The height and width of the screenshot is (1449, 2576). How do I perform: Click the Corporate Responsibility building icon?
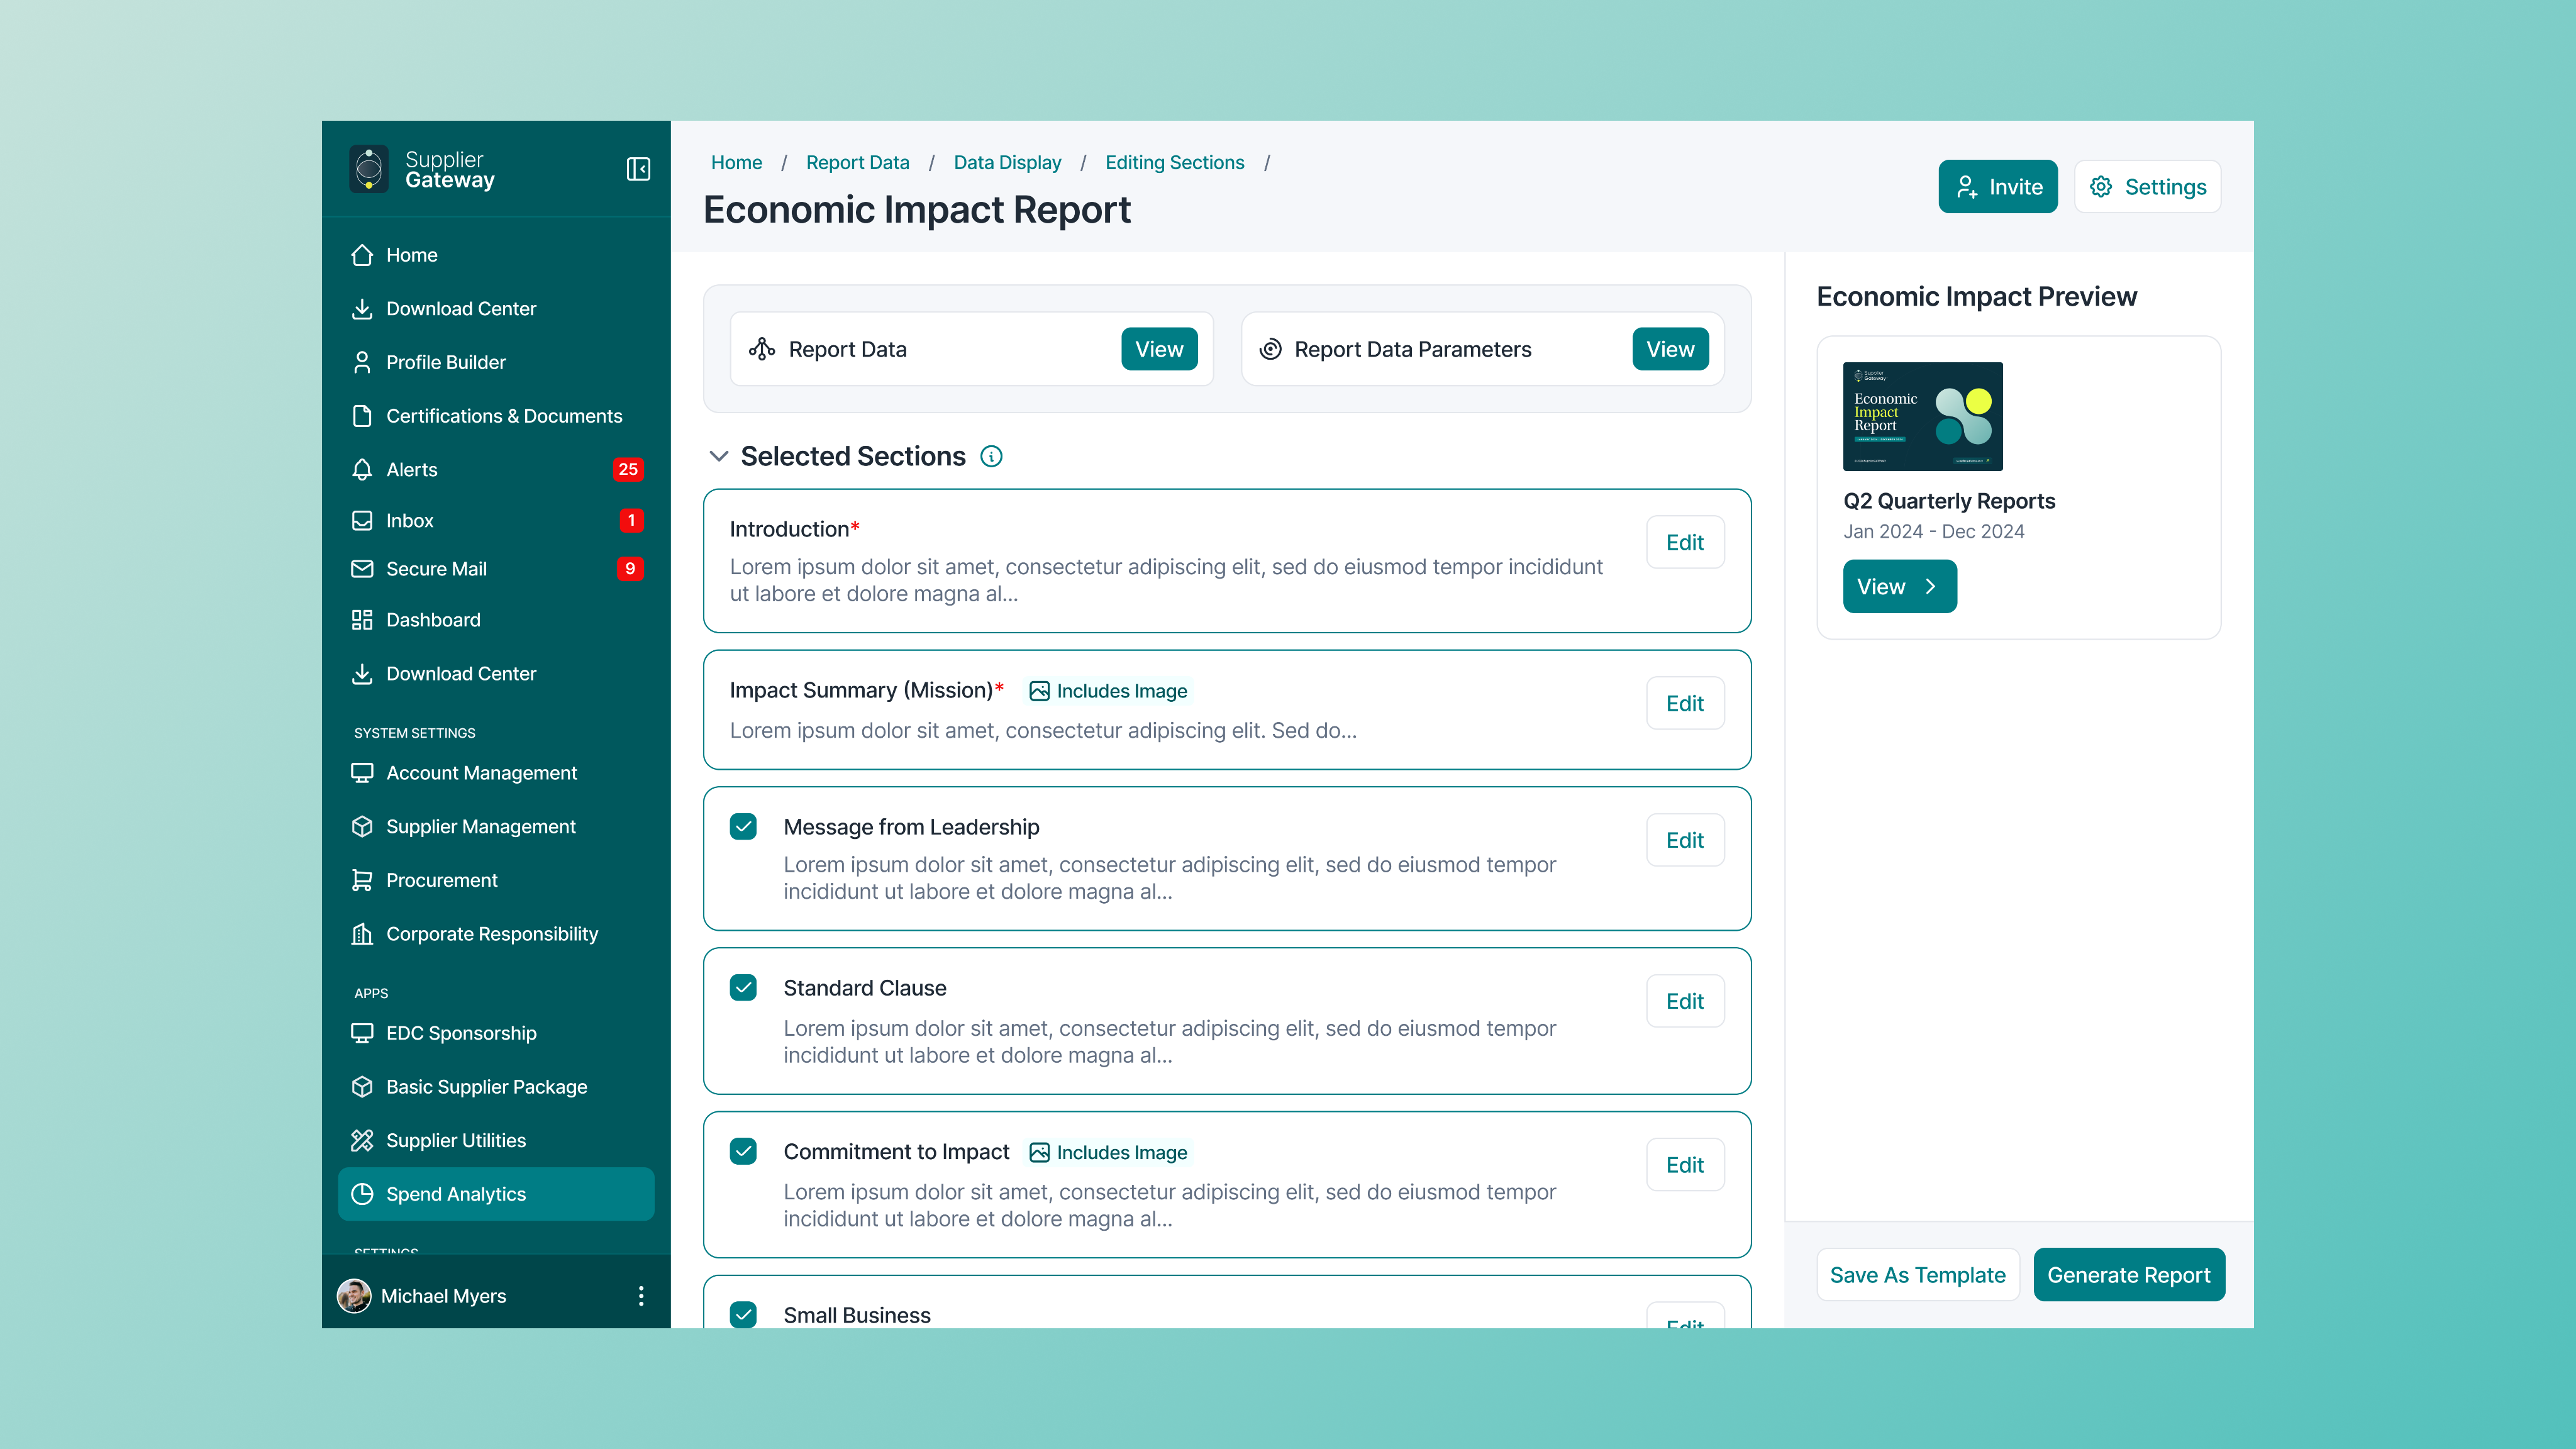pyautogui.click(x=362, y=934)
